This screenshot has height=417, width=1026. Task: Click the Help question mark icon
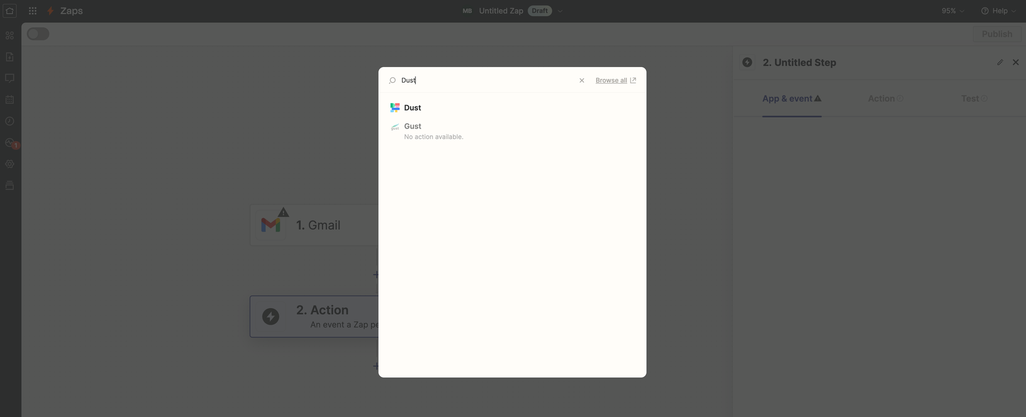[x=984, y=11]
